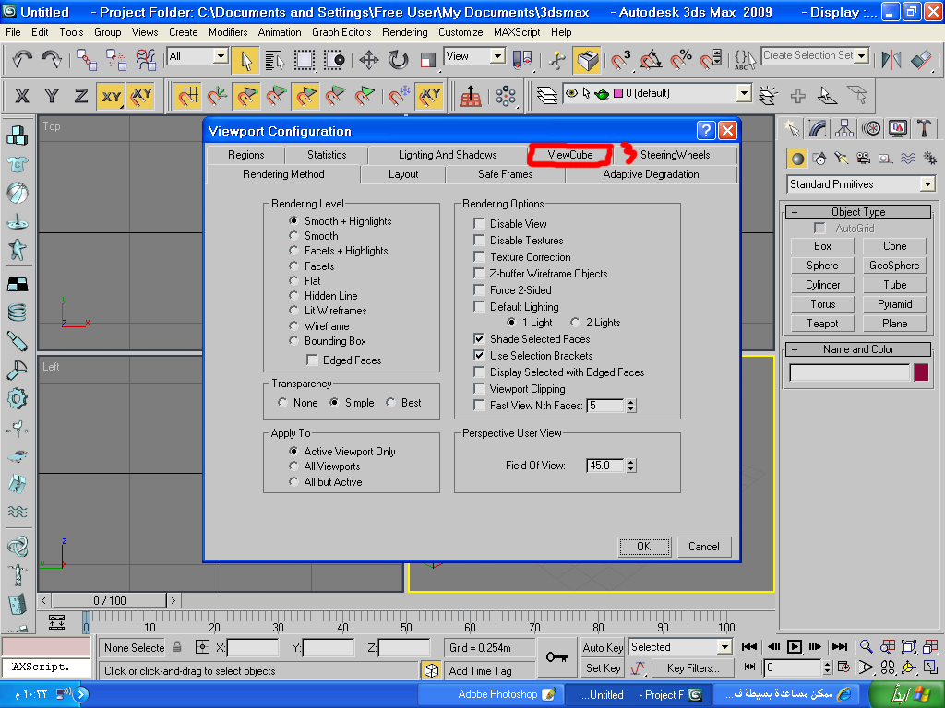Viewport: 945px width, 708px height.
Task: Open the Hierarchy command panel tab
Action: point(844,127)
